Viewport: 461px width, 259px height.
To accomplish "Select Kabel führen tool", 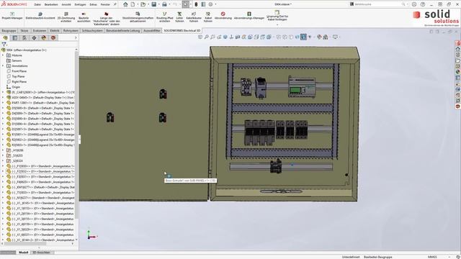I will point(208,17).
